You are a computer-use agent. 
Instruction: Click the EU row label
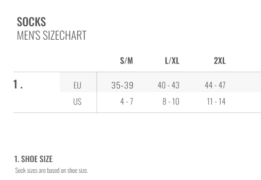(77, 85)
